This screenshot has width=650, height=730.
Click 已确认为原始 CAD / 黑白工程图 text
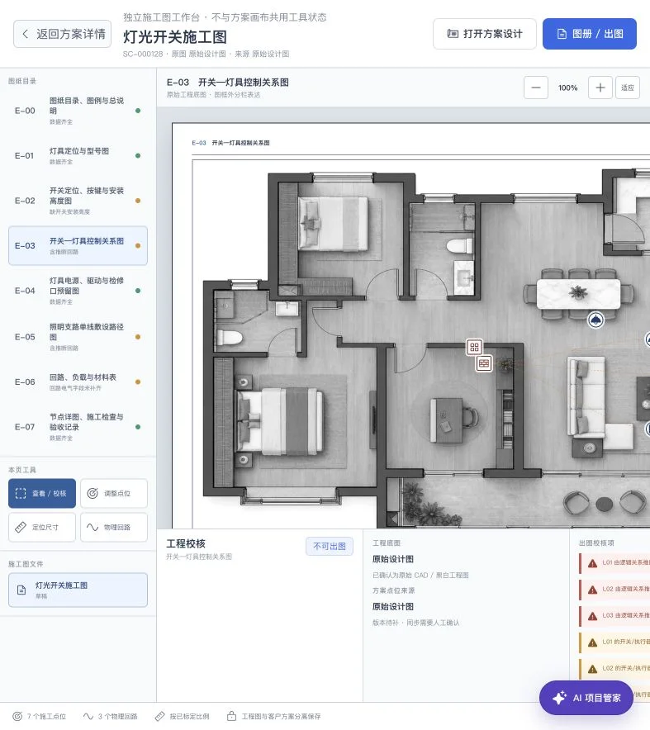coord(420,576)
